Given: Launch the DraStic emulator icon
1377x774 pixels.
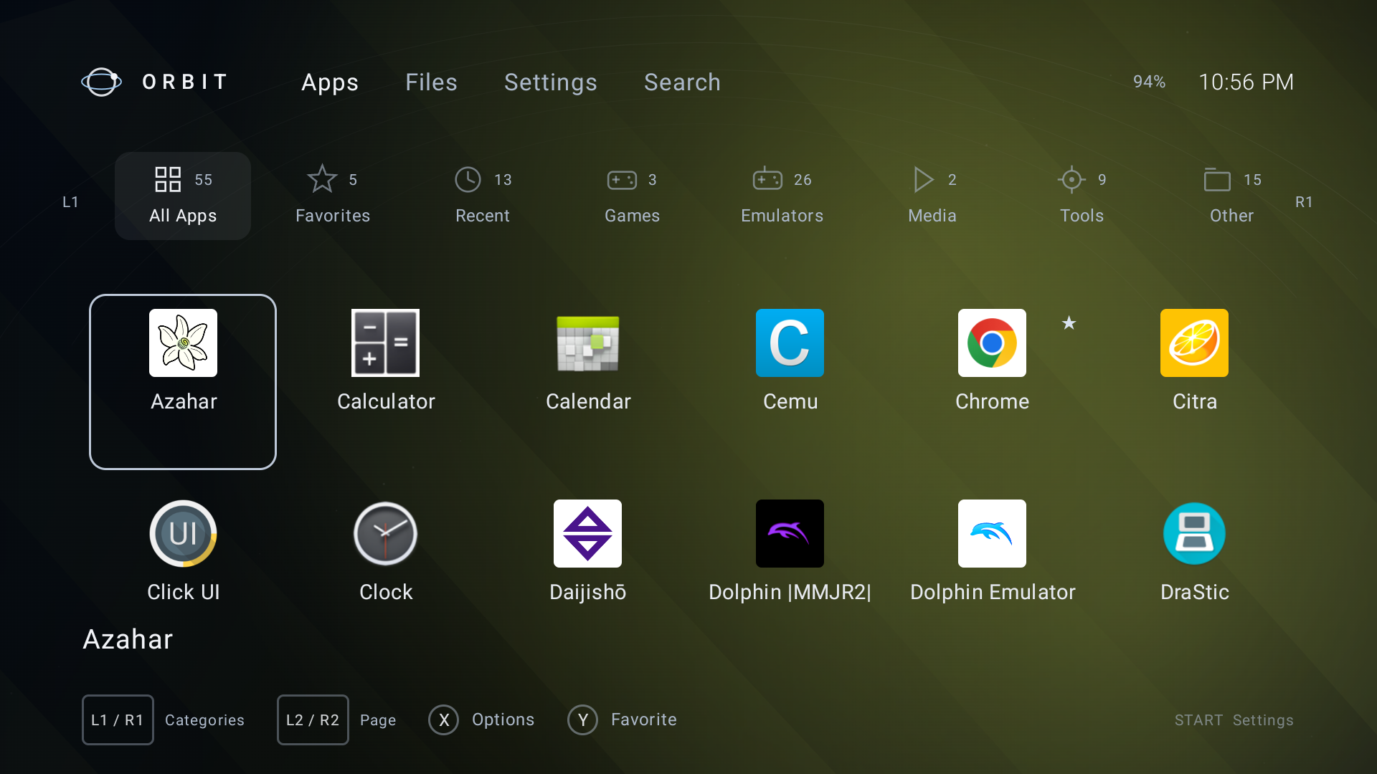Looking at the screenshot, I should point(1194,534).
